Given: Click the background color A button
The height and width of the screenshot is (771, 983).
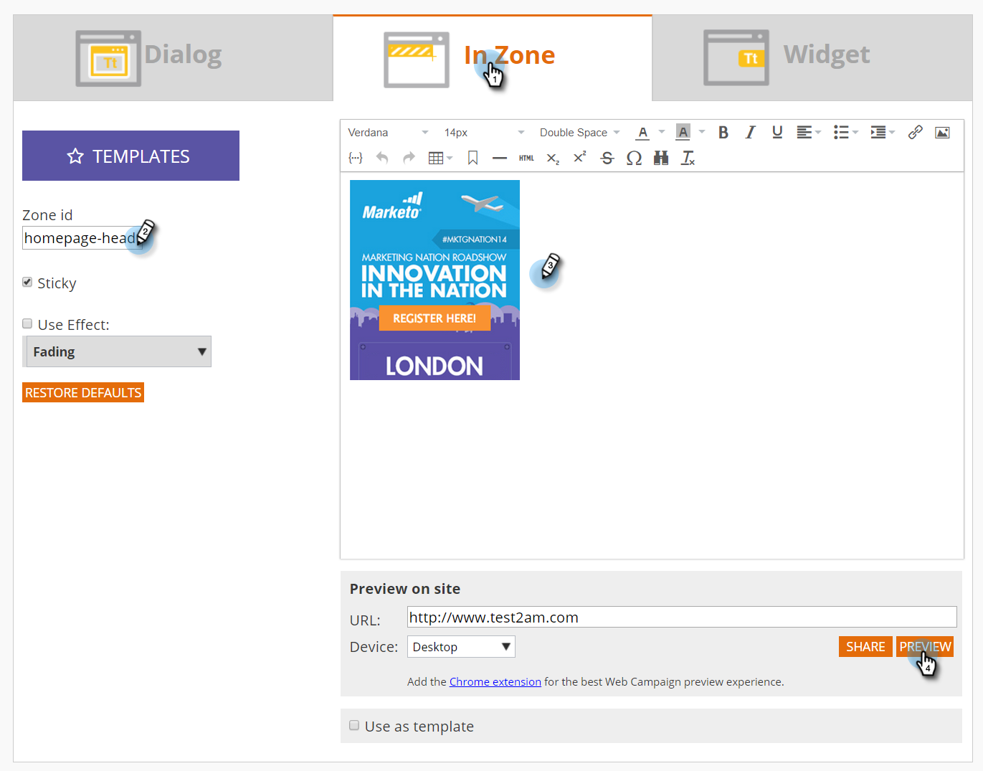Looking at the screenshot, I should point(683,133).
